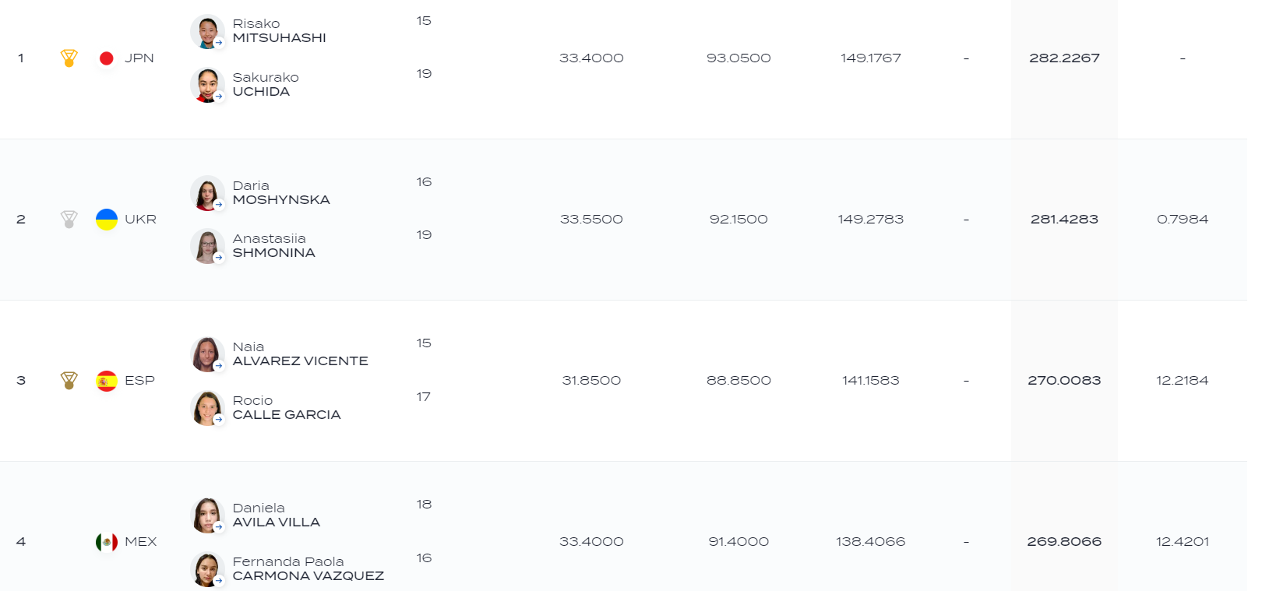The width and height of the screenshot is (1262, 591).
Task: Click the ESP country code label
Action: point(140,381)
